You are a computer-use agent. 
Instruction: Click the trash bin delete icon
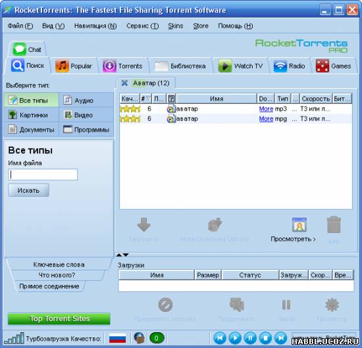tap(334, 224)
